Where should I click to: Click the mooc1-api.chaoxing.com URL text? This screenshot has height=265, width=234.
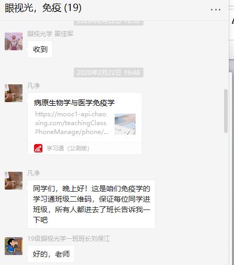72,123
